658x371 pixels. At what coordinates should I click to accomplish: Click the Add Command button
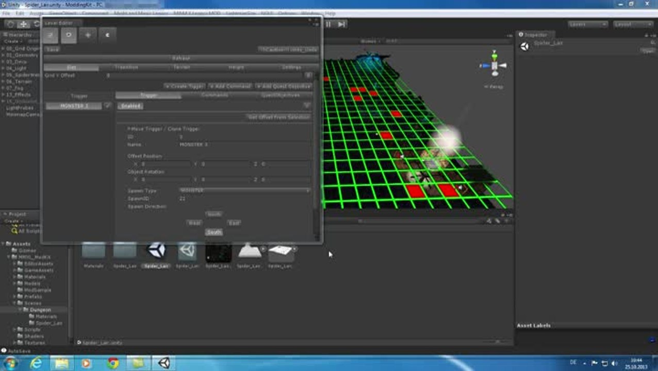231,87
